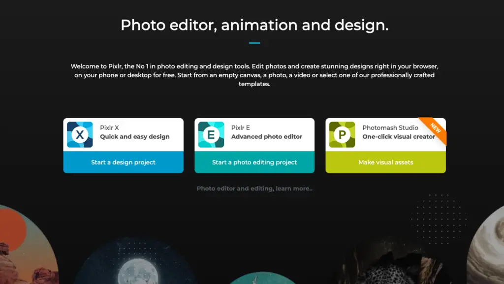Image resolution: width=504 pixels, height=284 pixels.
Task: Select the 'Advanced photo editor' text
Action: click(267, 136)
